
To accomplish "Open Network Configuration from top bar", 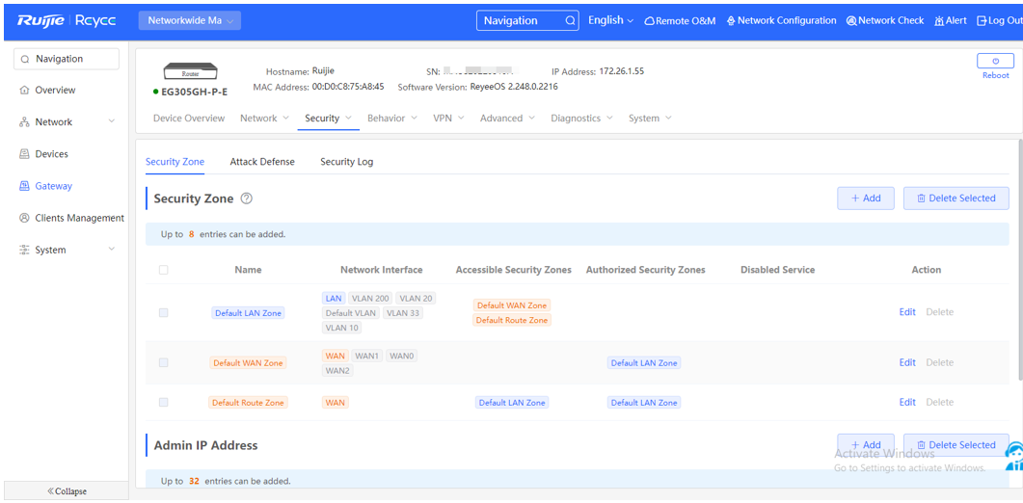I will (x=781, y=21).
